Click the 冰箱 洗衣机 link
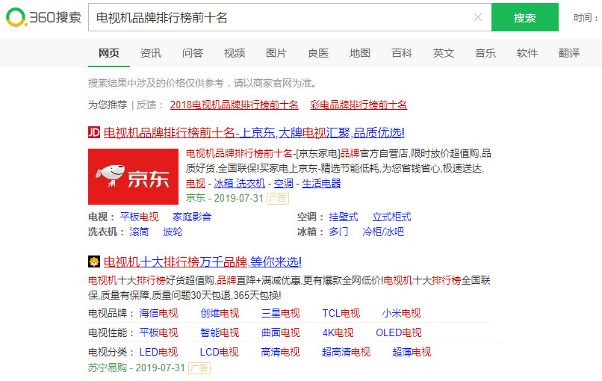 point(240,184)
